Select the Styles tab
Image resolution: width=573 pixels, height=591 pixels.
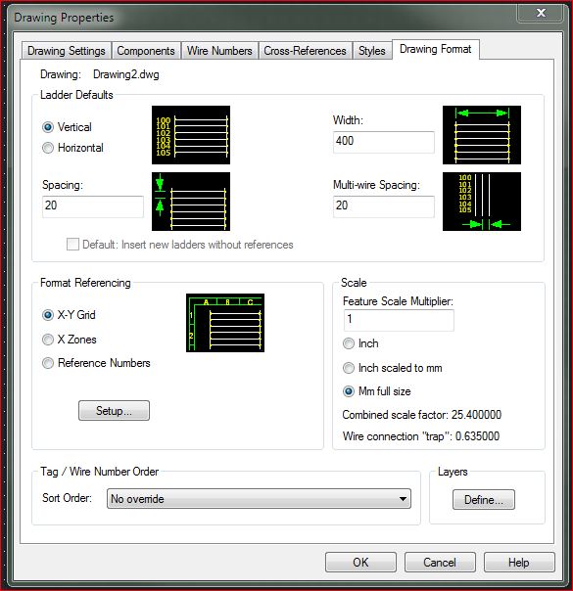(372, 51)
